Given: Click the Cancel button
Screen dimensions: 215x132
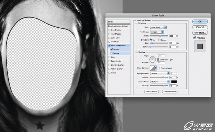Looking at the screenshot, I should click(200, 27).
